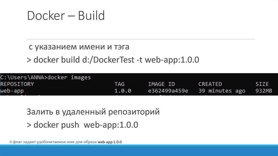
Task: Click the REPOSITORY column header
Action: tap(17, 84)
